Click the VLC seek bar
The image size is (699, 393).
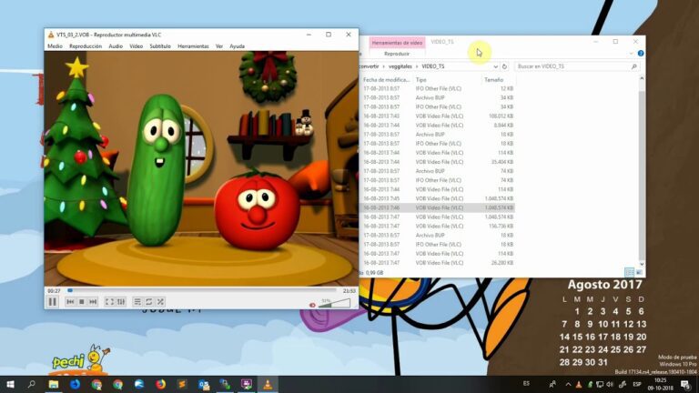pos(203,290)
